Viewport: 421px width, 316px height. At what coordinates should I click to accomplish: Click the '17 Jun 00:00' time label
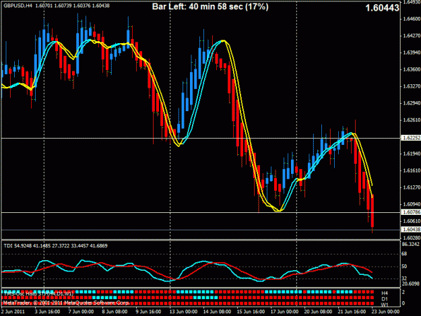(x=284, y=312)
